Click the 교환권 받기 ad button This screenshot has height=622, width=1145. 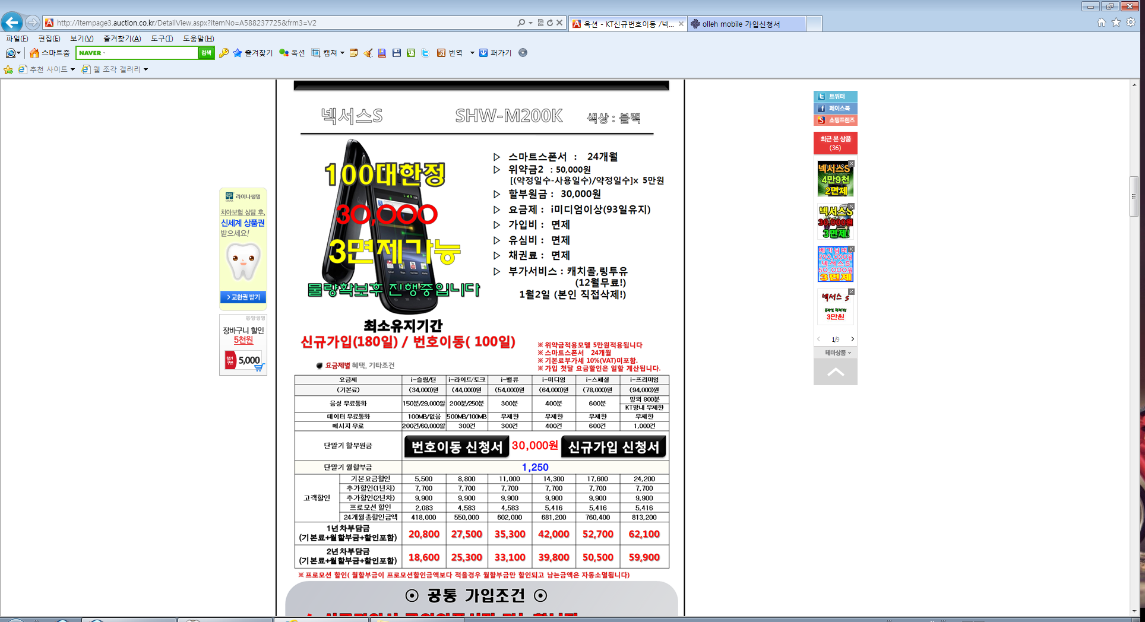243,297
